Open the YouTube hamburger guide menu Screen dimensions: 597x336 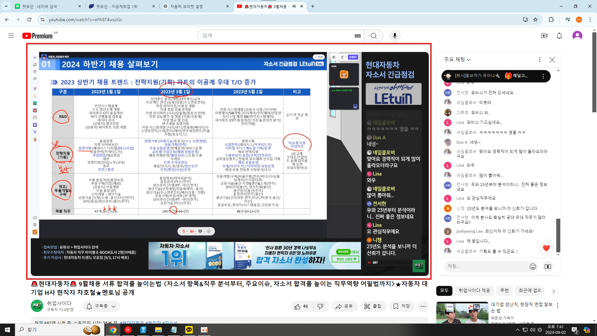11,36
